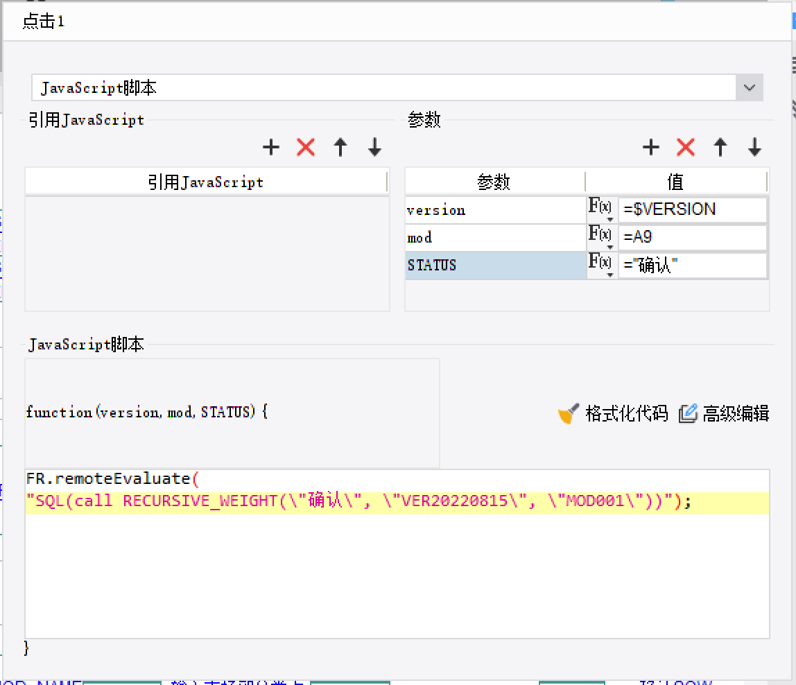796x685 pixels.
Task: Add a new parameter row
Action: point(650,147)
